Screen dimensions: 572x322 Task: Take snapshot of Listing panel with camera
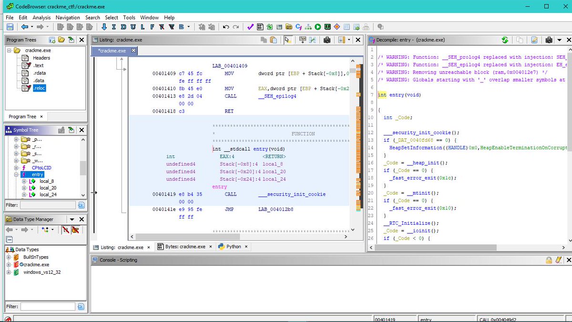327,40
